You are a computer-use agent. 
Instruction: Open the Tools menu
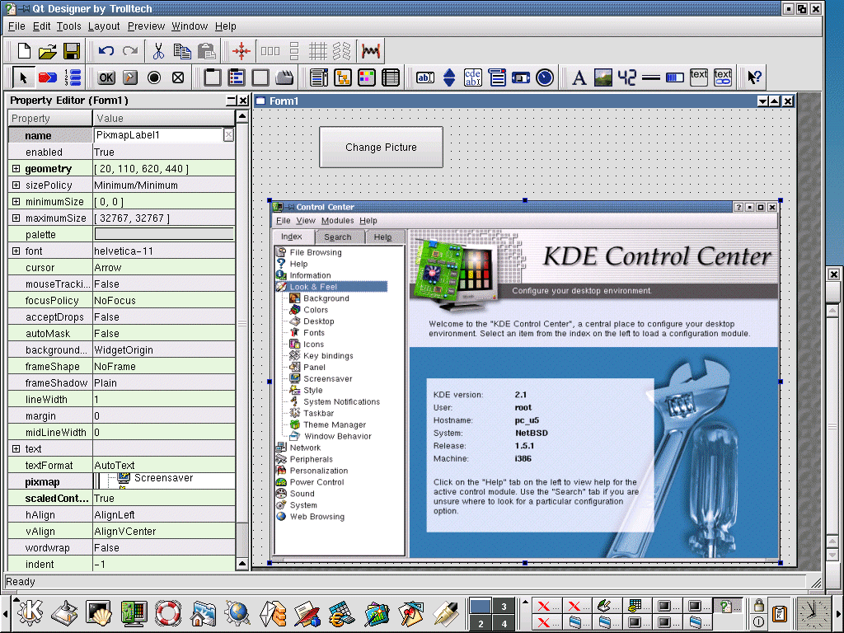[x=69, y=26]
